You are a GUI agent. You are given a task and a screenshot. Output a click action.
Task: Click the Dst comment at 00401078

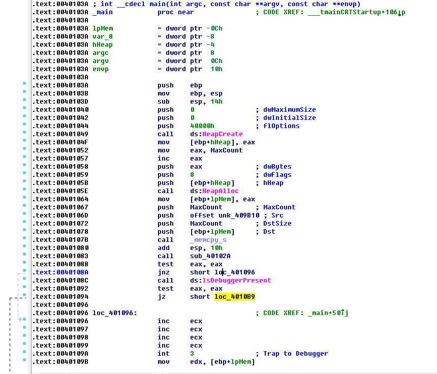coord(269,232)
